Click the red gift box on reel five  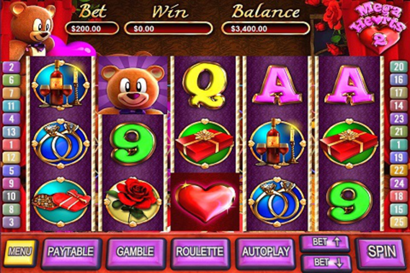[349, 144]
